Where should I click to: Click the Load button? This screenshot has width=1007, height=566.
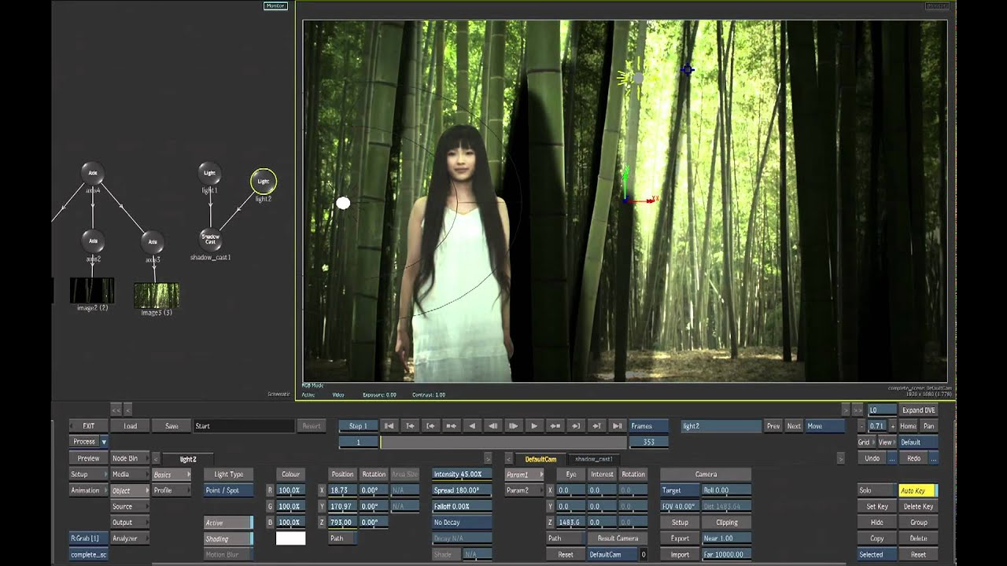point(130,426)
